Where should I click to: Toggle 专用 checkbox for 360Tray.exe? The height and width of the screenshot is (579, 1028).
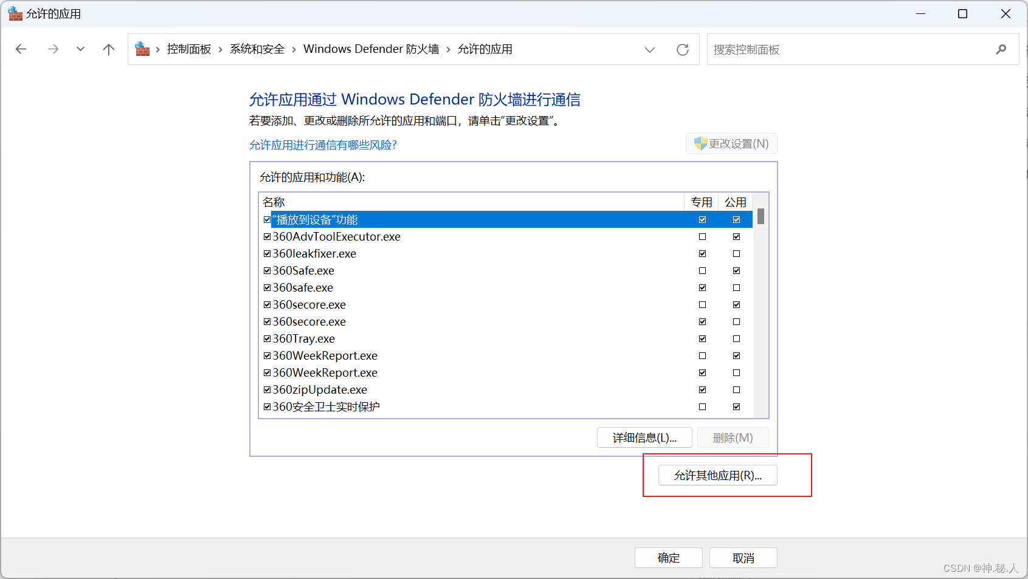(x=703, y=339)
